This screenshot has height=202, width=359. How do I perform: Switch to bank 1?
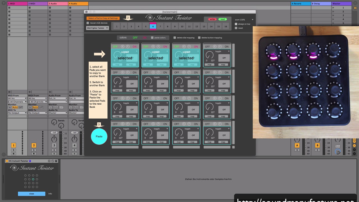pos(117,26)
